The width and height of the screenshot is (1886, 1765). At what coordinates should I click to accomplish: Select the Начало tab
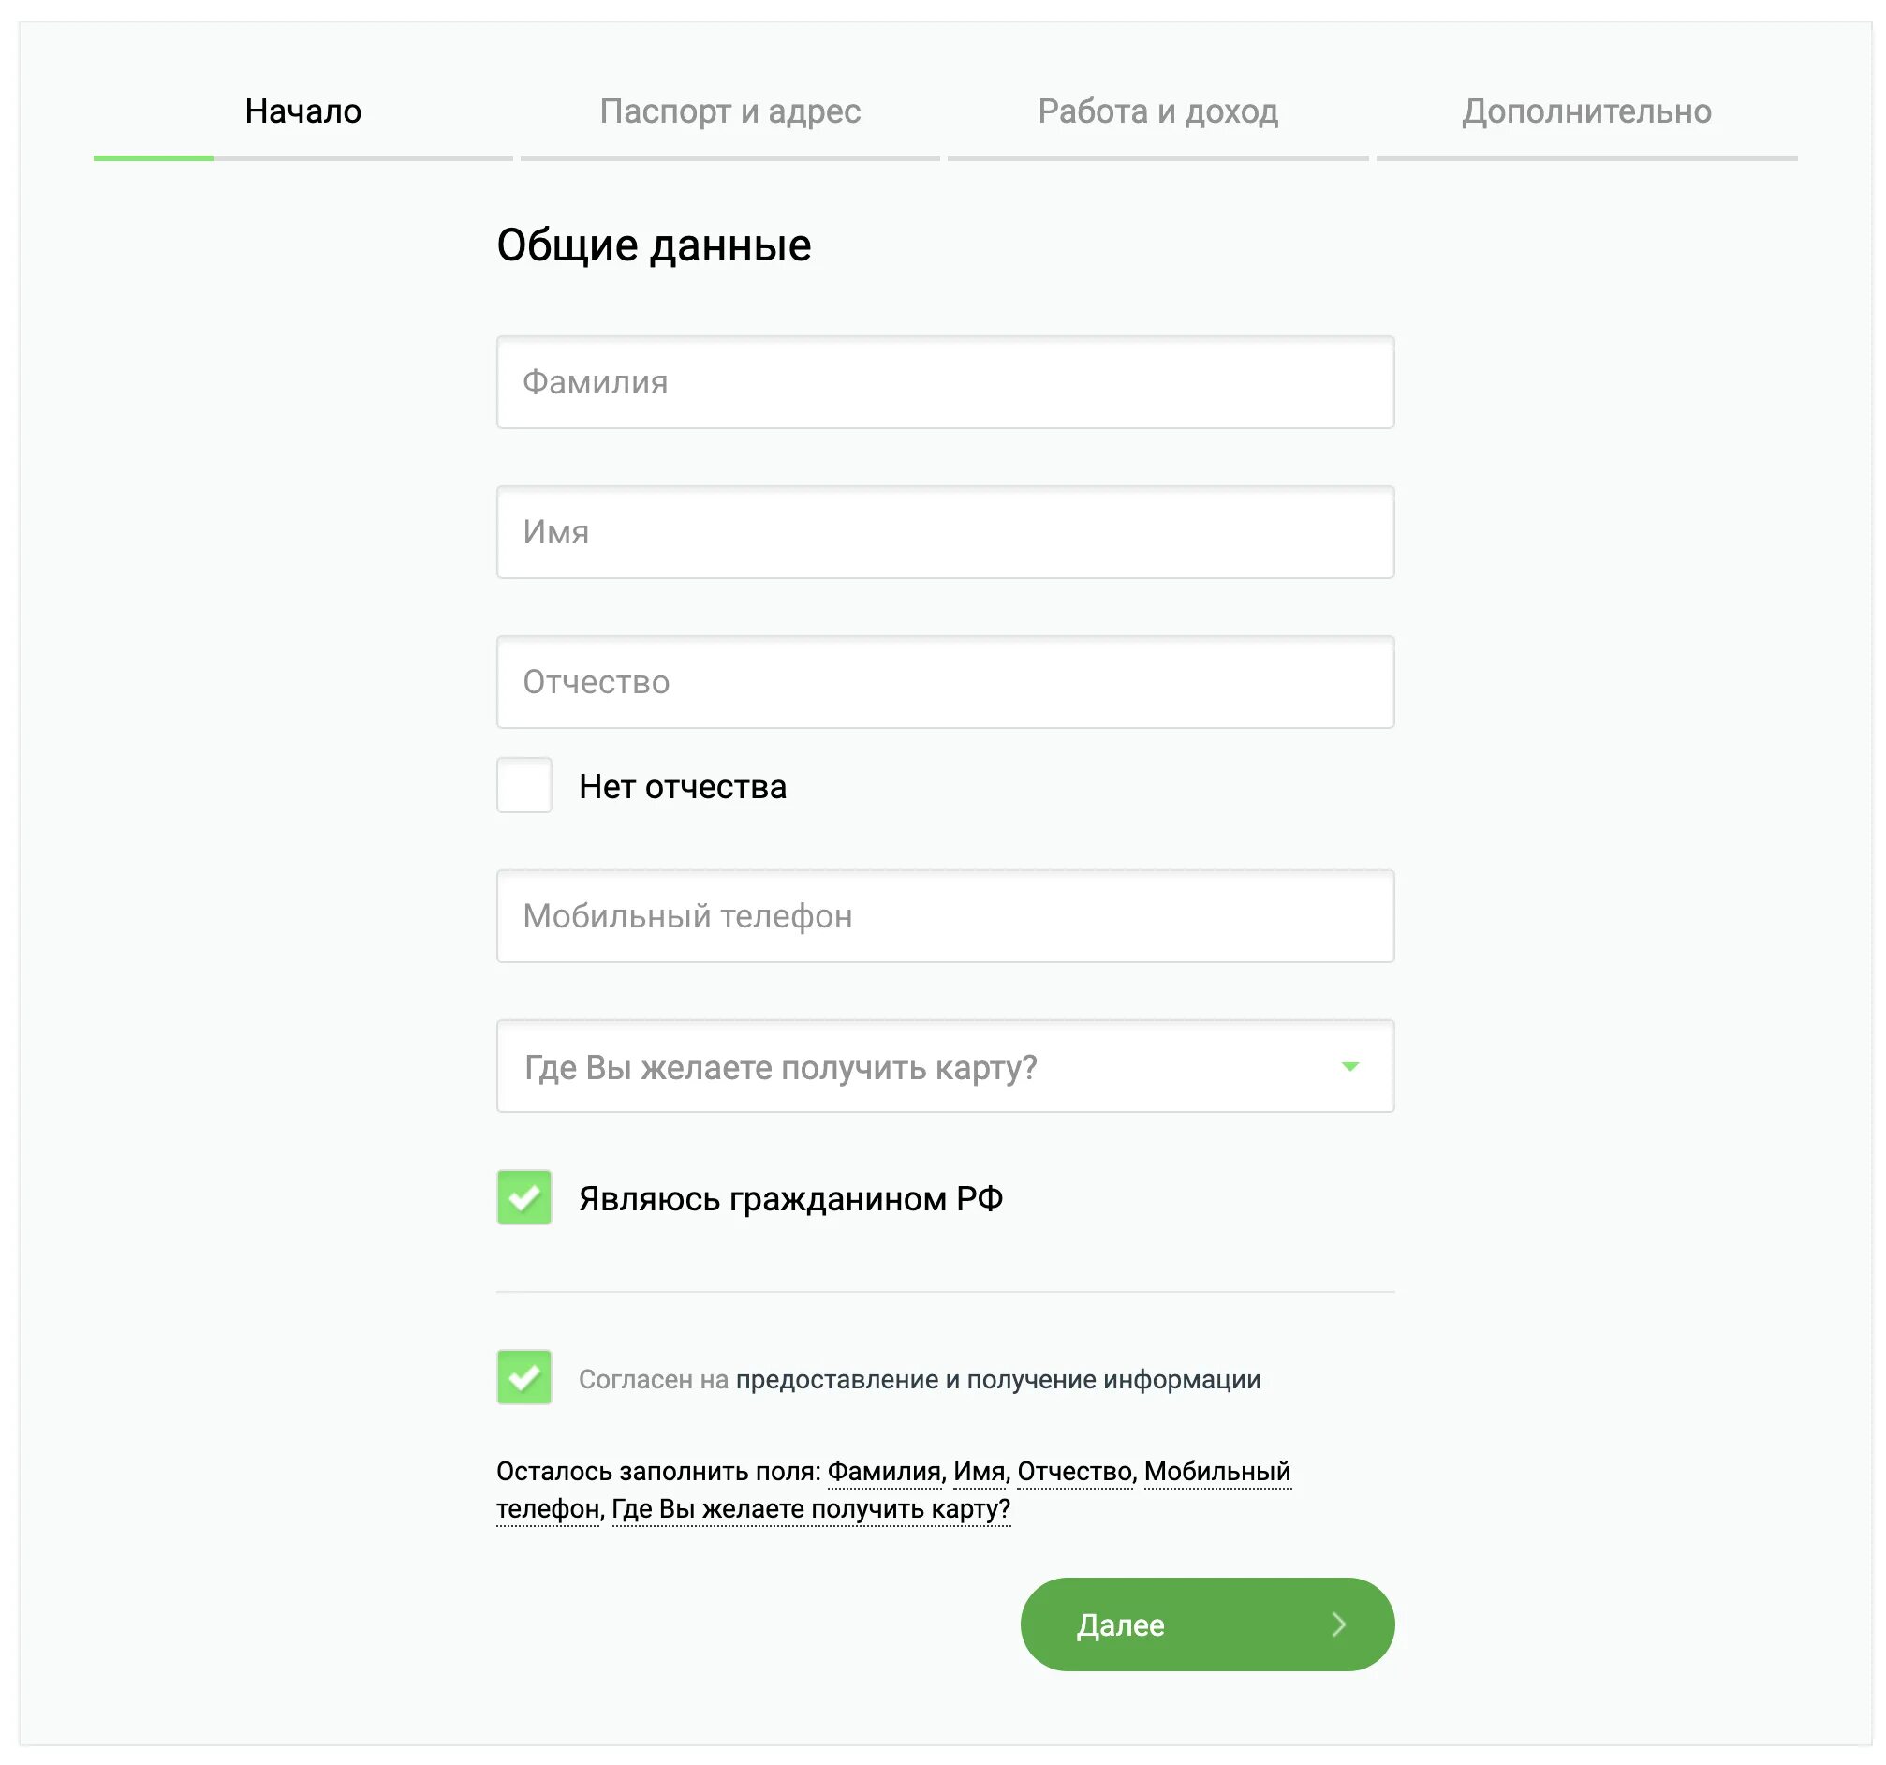click(302, 112)
